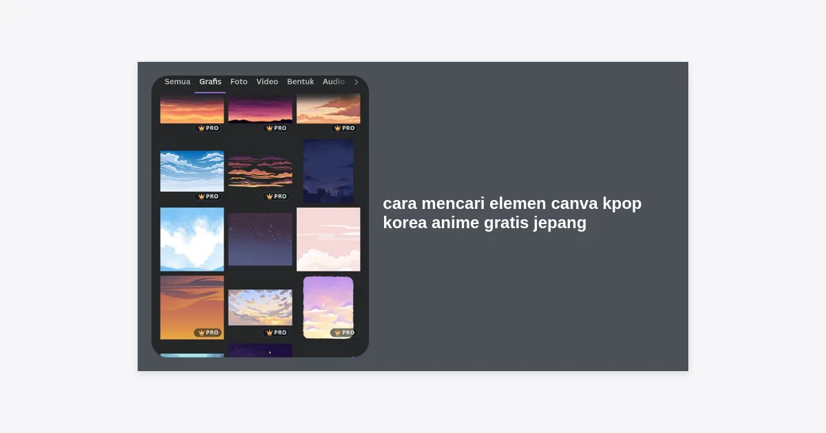Click PRO badge on top-middle purple sunset thumbnail
This screenshot has height=433, width=826.
[276, 128]
